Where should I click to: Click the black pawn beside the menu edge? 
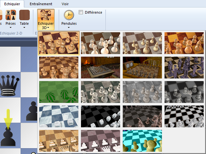[x=32, y=111]
